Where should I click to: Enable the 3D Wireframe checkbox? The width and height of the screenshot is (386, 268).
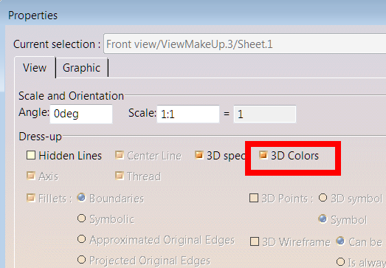pos(255,241)
